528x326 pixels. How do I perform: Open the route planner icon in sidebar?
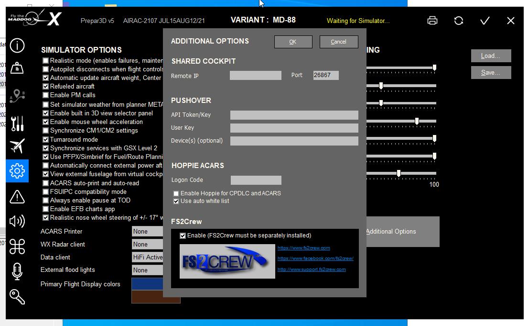point(17,96)
